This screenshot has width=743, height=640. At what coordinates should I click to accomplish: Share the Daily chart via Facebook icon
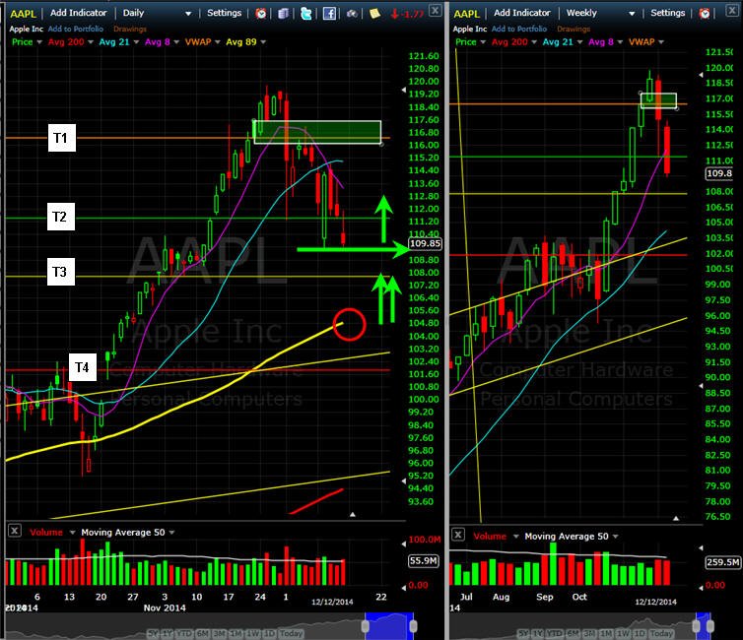[329, 13]
